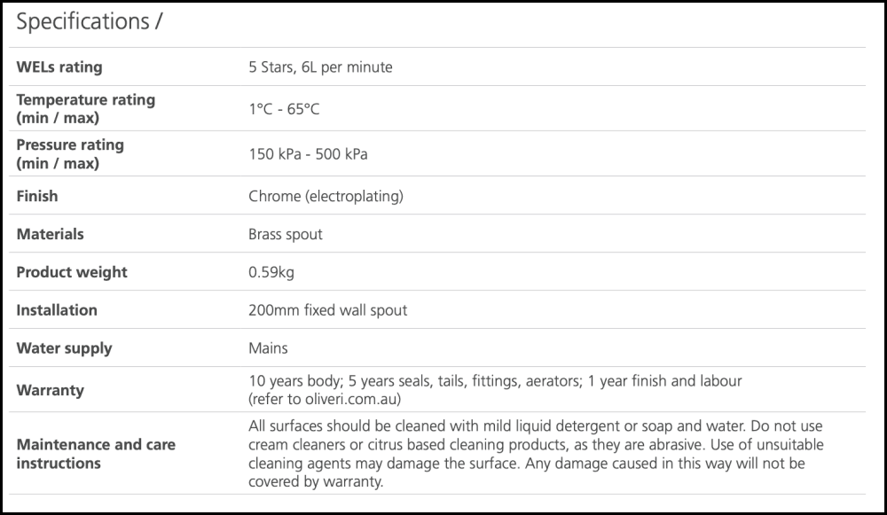Select the Brass spout value
The height and width of the screenshot is (515, 887).
coord(286,235)
